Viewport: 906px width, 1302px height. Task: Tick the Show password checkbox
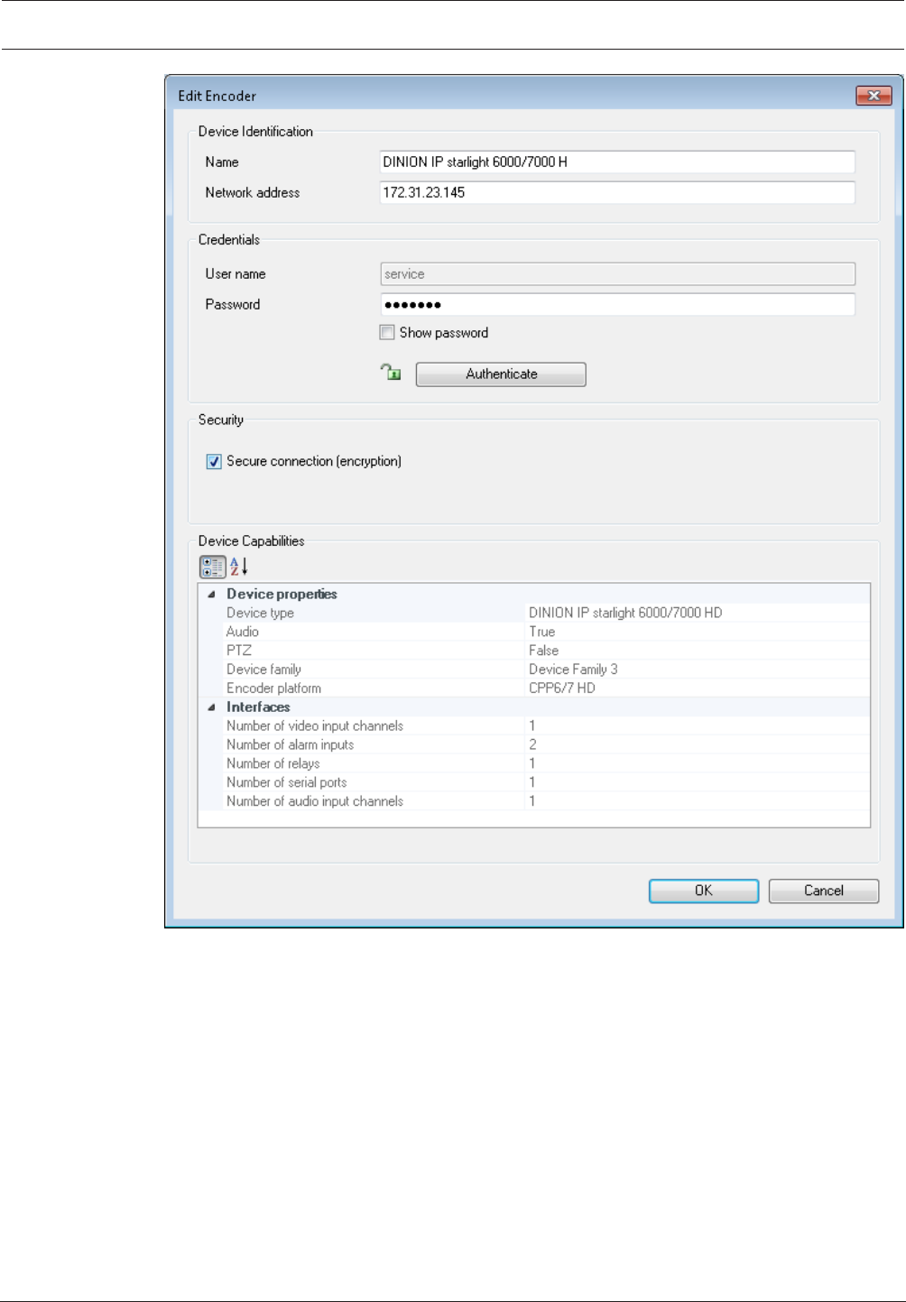tap(387, 333)
